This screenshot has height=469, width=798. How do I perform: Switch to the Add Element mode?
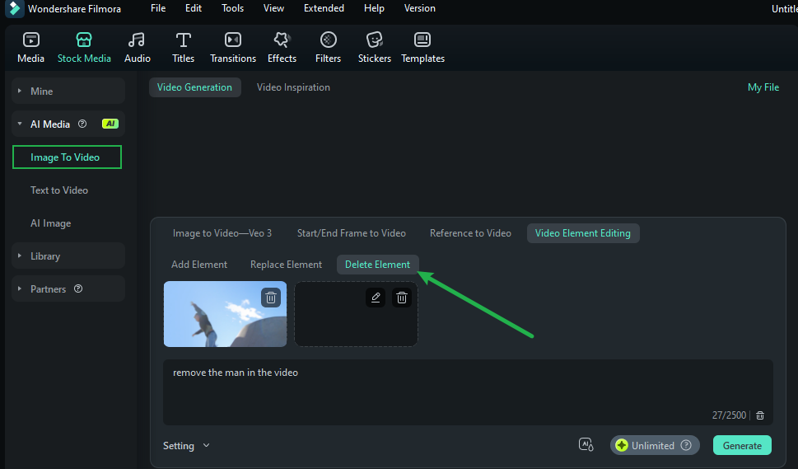(199, 265)
